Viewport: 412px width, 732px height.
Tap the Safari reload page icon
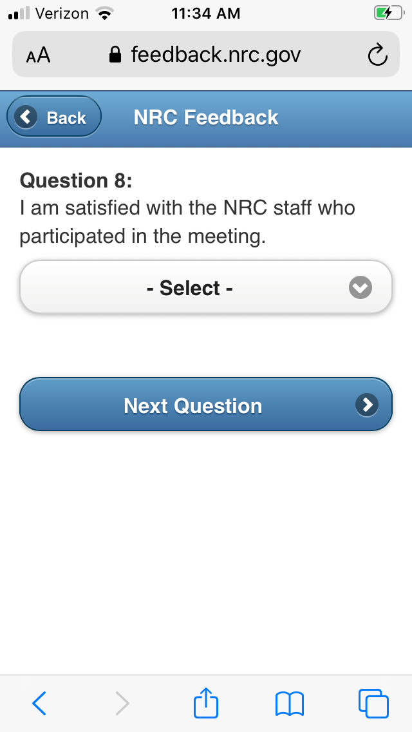377,55
